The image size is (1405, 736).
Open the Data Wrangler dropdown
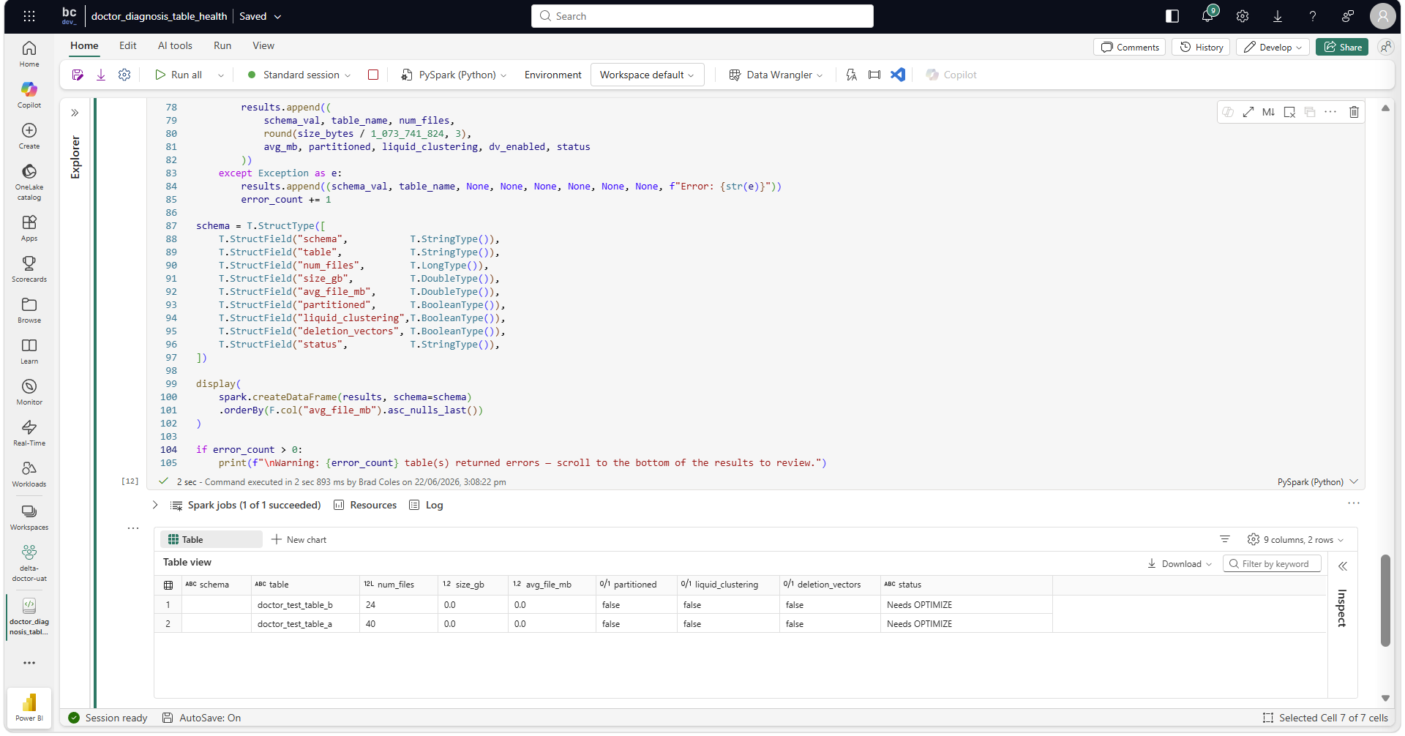776,75
